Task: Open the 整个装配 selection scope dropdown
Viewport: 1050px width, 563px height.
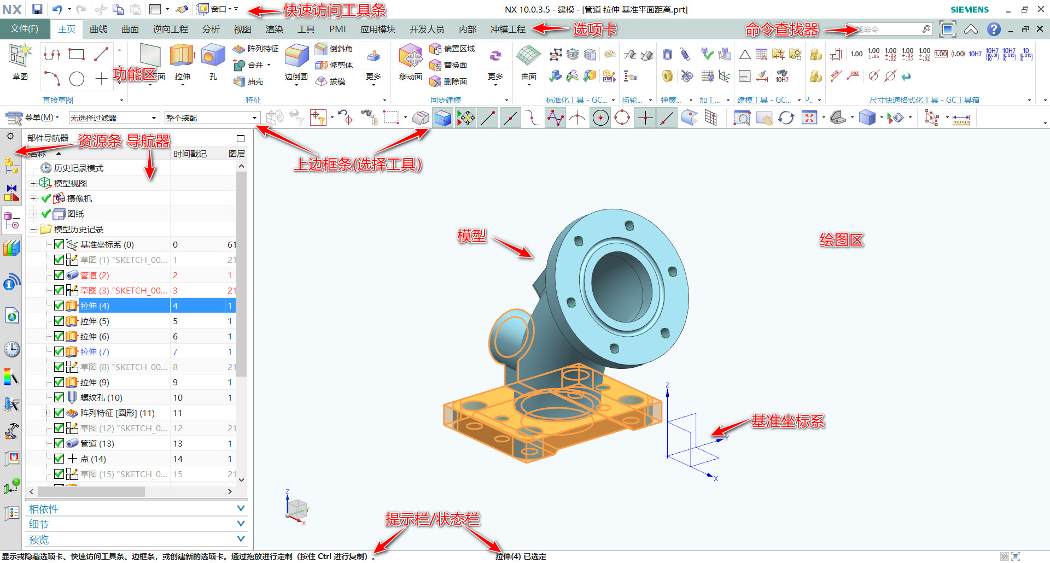Action: click(x=212, y=118)
